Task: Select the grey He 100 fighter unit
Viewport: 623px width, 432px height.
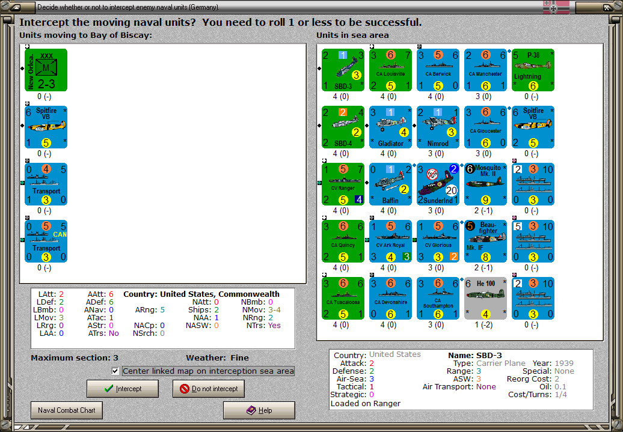Action: pos(485,299)
